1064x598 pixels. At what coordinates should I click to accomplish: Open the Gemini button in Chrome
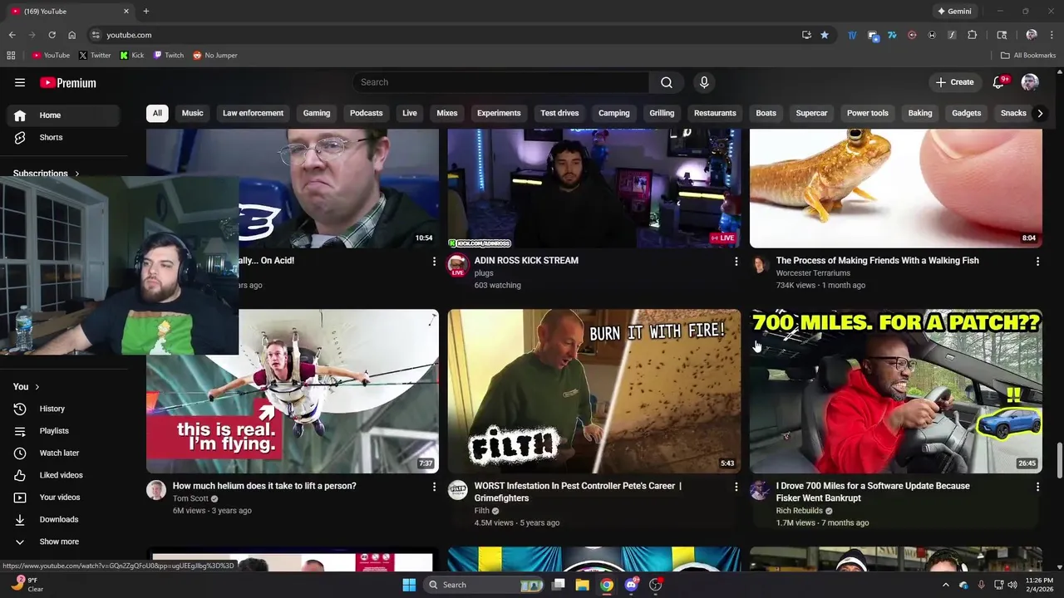(x=953, y=12)
